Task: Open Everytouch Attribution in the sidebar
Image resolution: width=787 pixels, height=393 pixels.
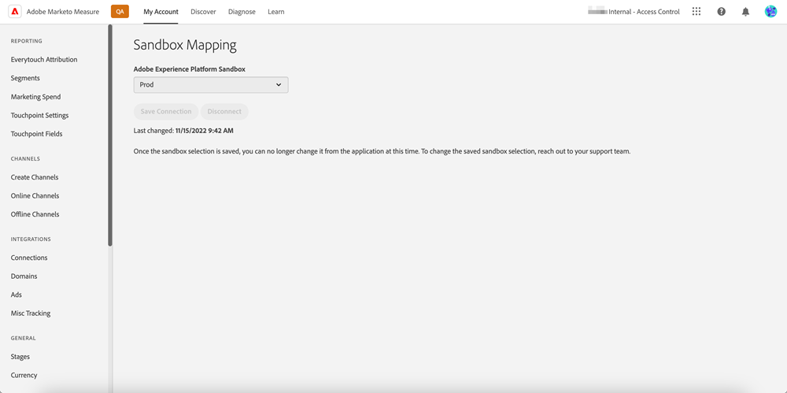Action: 44,59
